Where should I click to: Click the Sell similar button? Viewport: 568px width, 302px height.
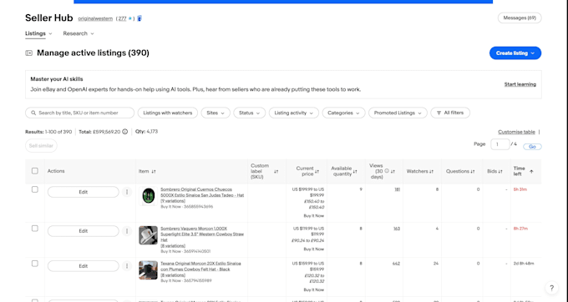click(41, 146)
